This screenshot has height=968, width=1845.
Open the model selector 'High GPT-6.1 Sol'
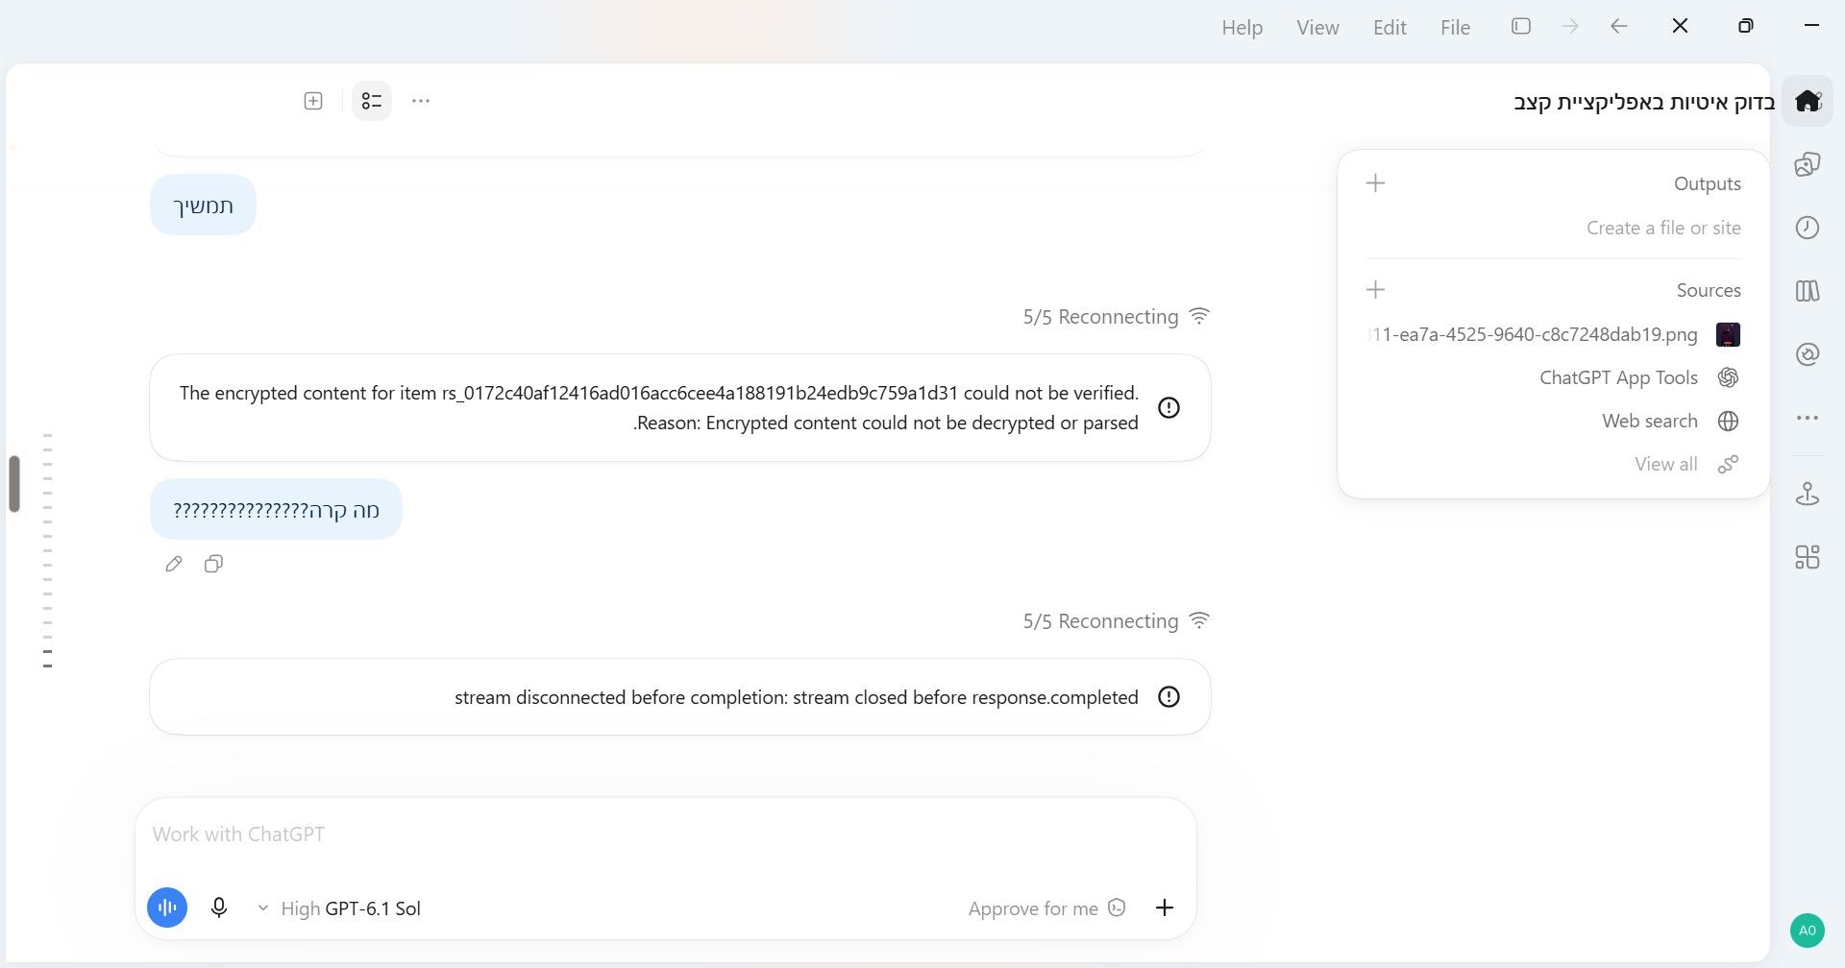coord(340,908)
